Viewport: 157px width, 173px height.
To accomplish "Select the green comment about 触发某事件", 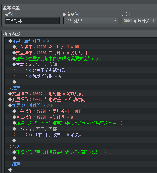I will point(81,59).
